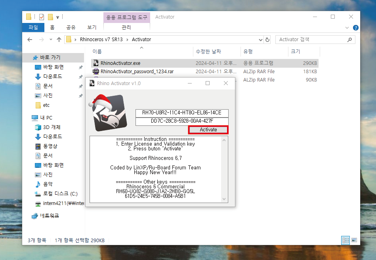376x260 pixels.
Task: Click the folder icon at the Explorer title bar's left
Action: coord(29,17)
